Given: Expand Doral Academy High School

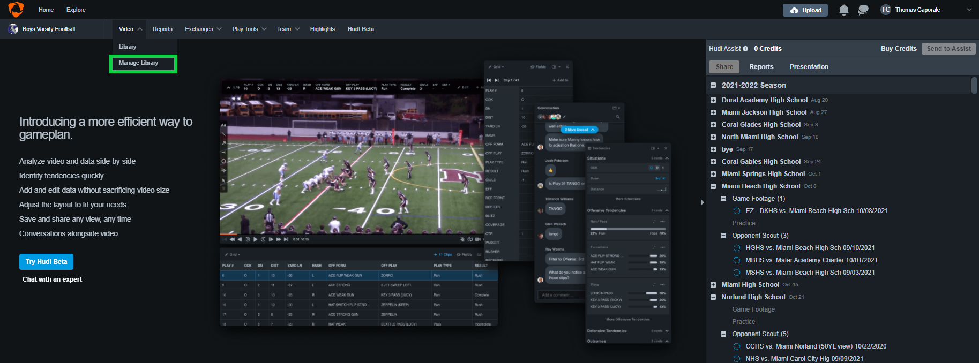Looking at the screenshot, I should (713, 100).
